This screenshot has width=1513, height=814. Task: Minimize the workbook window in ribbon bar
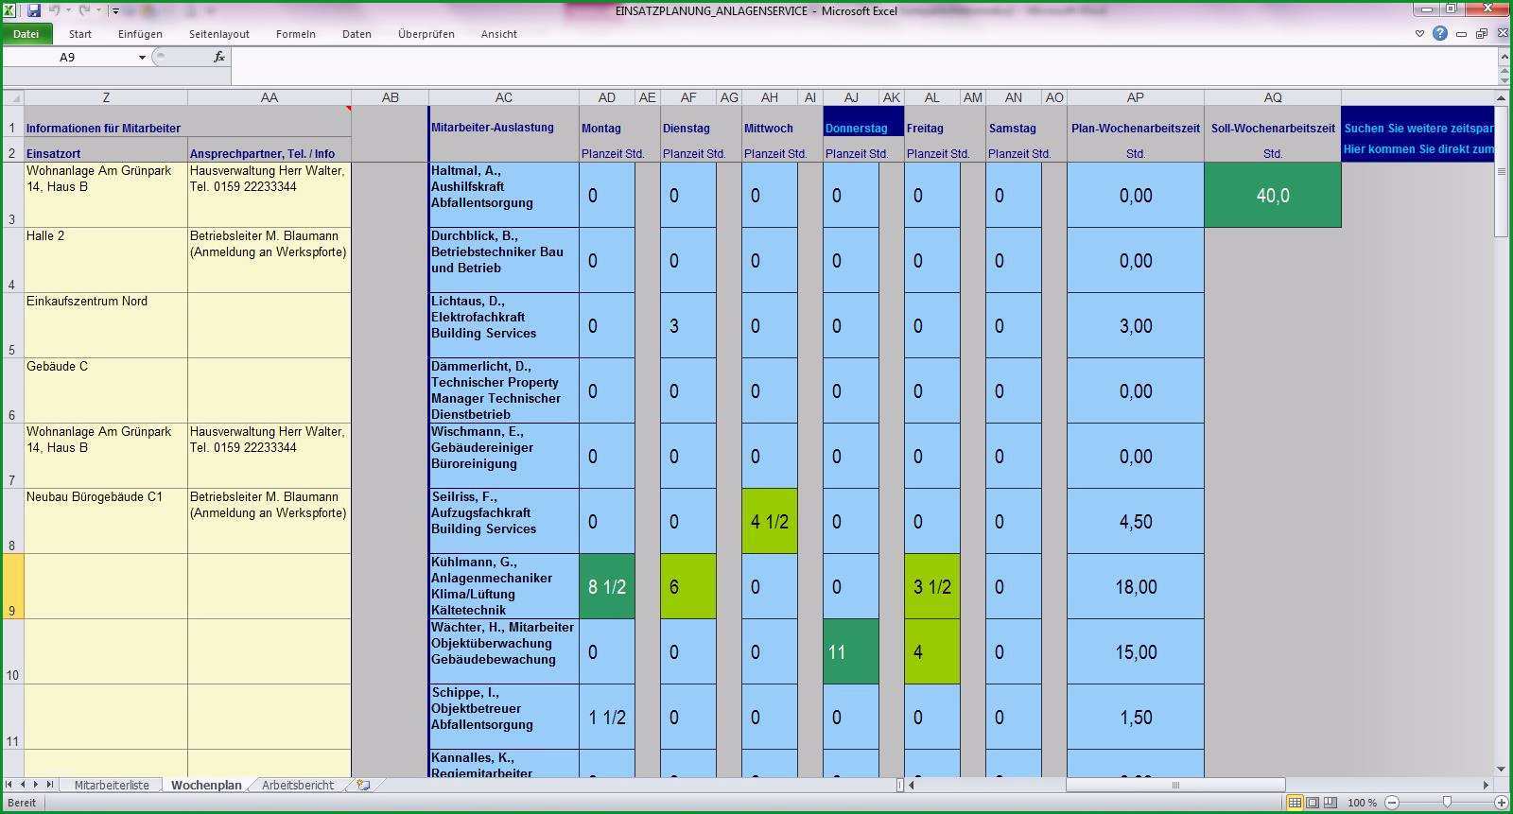click(x=1462, y=34)
